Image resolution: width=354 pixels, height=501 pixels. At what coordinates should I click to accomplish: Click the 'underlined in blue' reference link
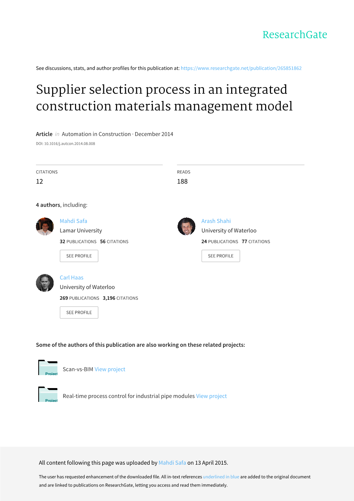(221, 477)
